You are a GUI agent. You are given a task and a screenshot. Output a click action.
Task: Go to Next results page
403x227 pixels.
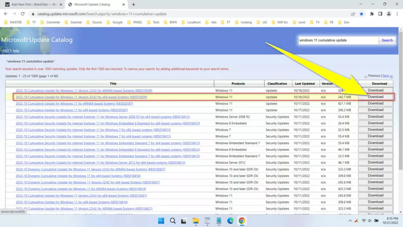coord(385,76)
